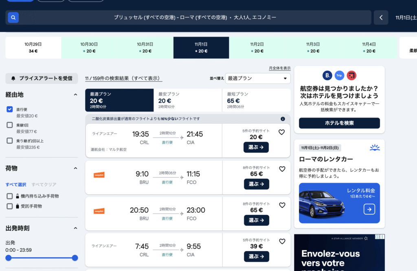This screenshot has height=271, width=417.
Task: Open the CO2 emissions info icon
Action: tap(283, 119)
